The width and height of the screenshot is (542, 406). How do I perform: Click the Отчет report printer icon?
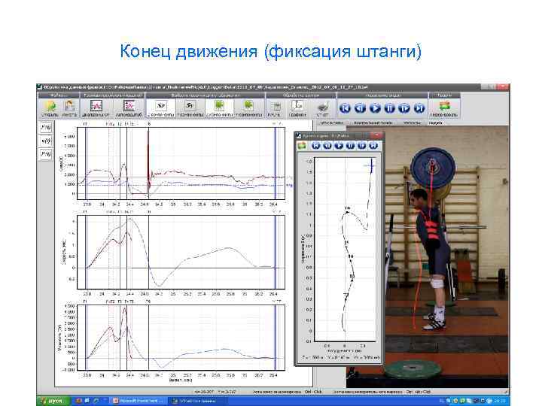point(323,109)
